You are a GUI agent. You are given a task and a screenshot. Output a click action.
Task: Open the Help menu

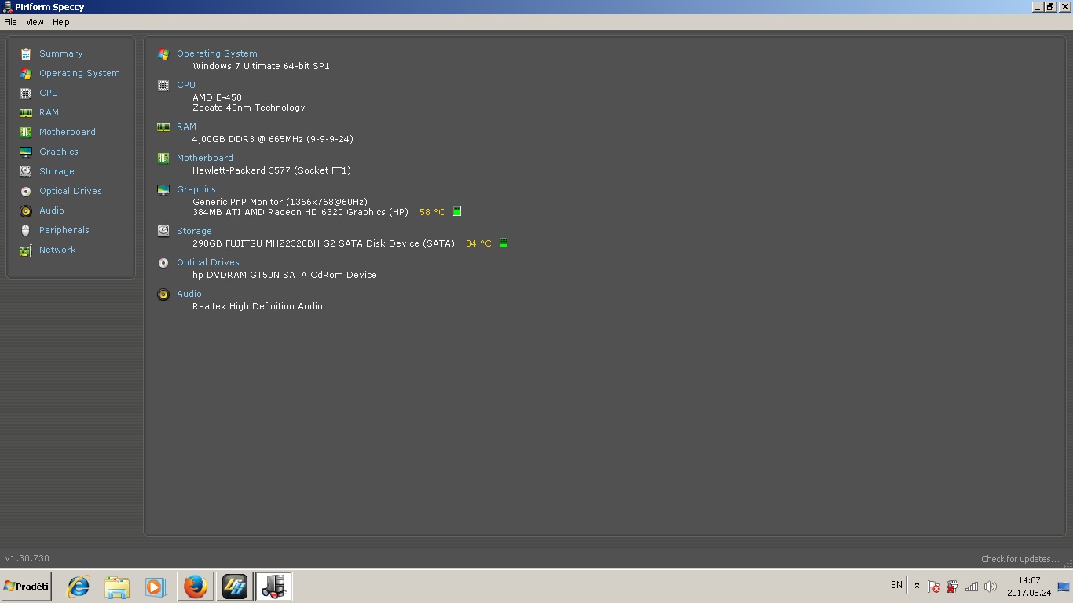[61, 22]
